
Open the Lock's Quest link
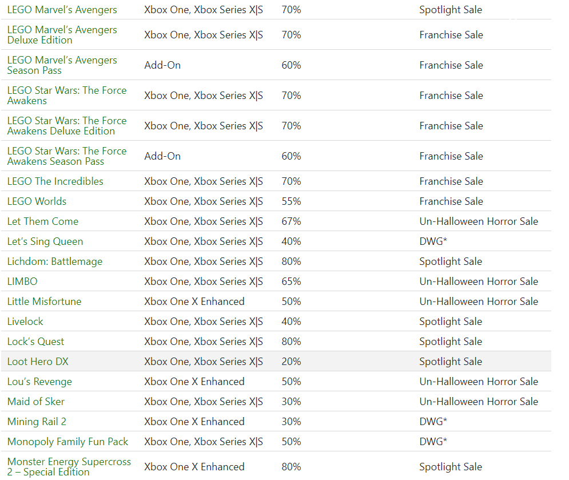click(35, 342)
